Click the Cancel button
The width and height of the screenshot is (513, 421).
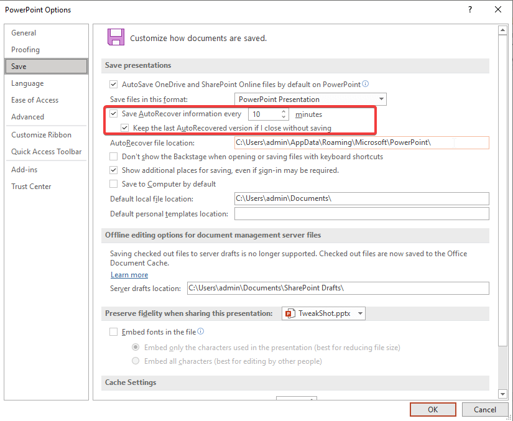[x=485, y=410]
